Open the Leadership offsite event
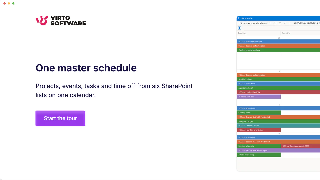 pos(278,92)
